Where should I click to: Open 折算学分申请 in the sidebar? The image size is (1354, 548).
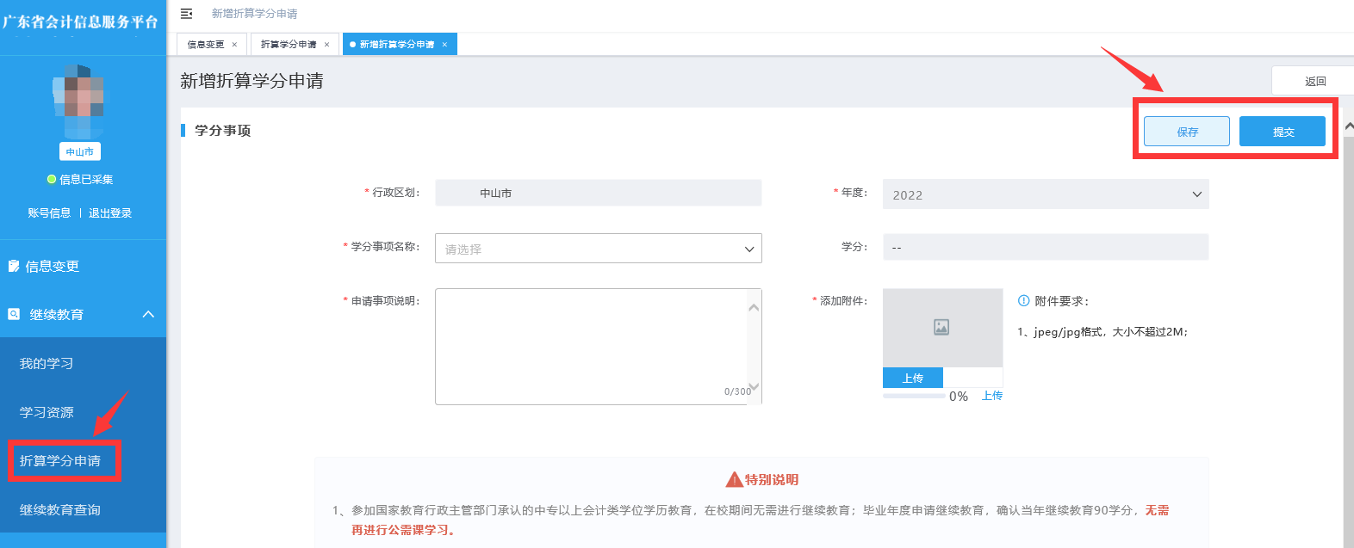pyautogui.click(x=60, y=461)
